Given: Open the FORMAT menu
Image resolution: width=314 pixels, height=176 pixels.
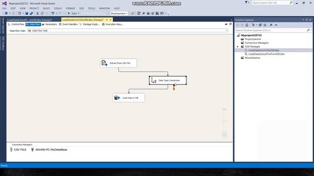Looking at the screenshot, I should coord(71,8).
